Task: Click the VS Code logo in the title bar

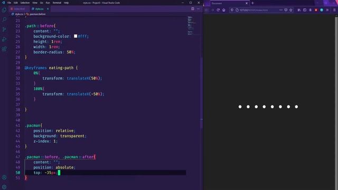Action: (3, 3)
